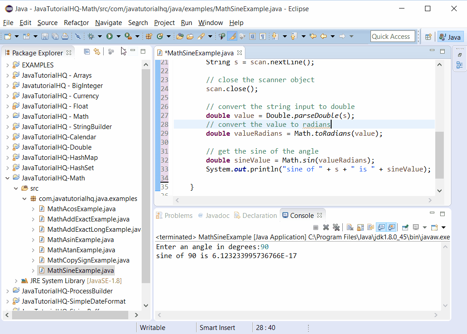Toggle Link with Editor in Package Explorer

pyautogui.click(x=97, y=52)
